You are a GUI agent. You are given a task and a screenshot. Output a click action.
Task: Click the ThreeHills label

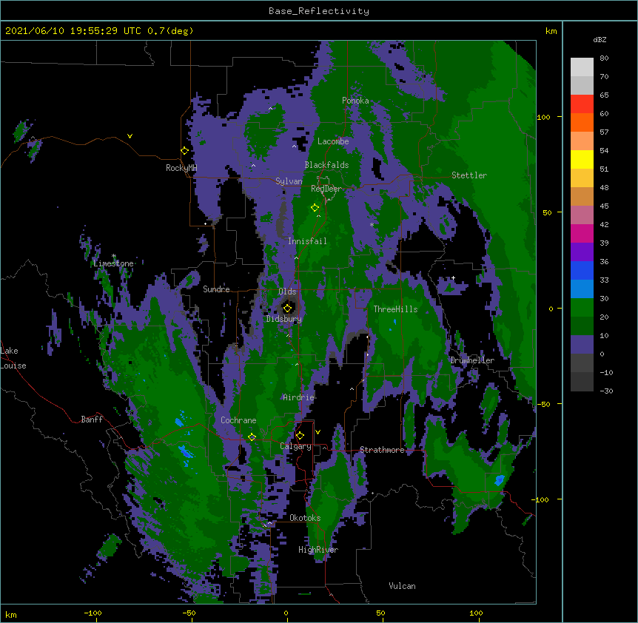click(x=395, y=309)
